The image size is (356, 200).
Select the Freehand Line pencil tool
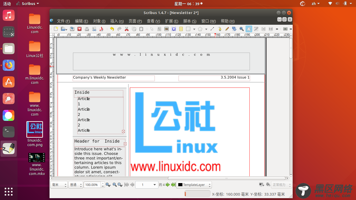click(x=227, y=29)
